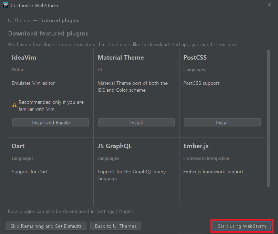Close the Customize WebStorm dialog

pos(269,5)
